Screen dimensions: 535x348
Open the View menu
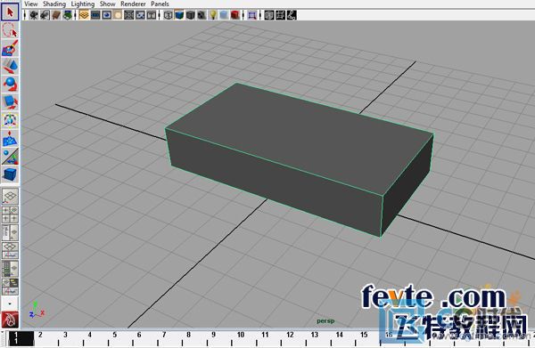click(x=30, y=4)
